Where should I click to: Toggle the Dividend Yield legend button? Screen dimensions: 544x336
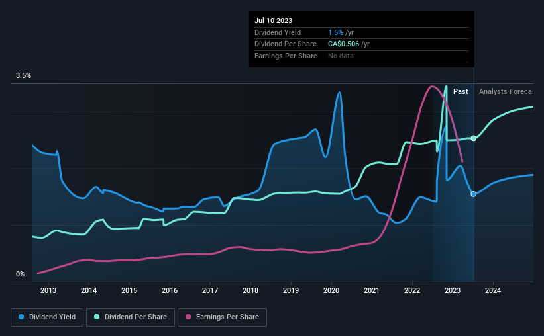(x=47, y=317)
